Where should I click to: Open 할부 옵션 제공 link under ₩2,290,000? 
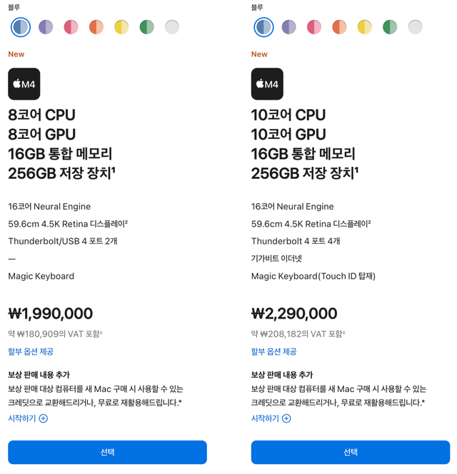[273, 351]
